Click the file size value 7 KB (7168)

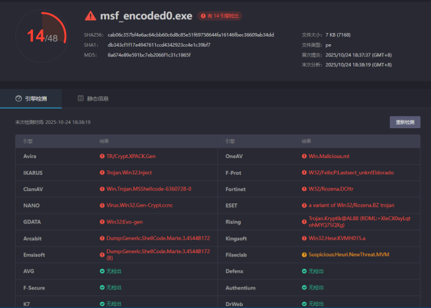point(338,35)
